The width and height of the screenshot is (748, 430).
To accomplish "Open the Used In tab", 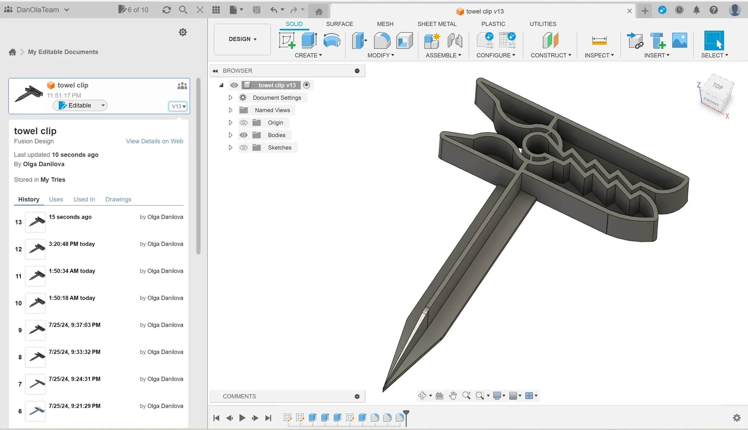I will coord(84,199).
